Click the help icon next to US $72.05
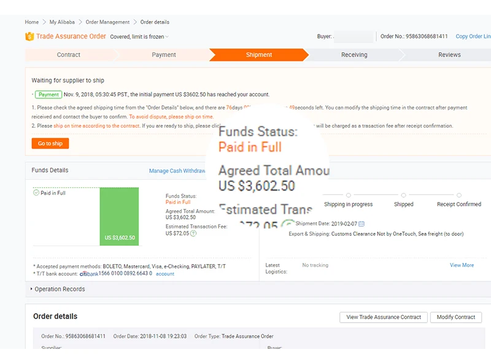Image resolution: width=491 pixels, height=363 pixels. pos(193,233)
